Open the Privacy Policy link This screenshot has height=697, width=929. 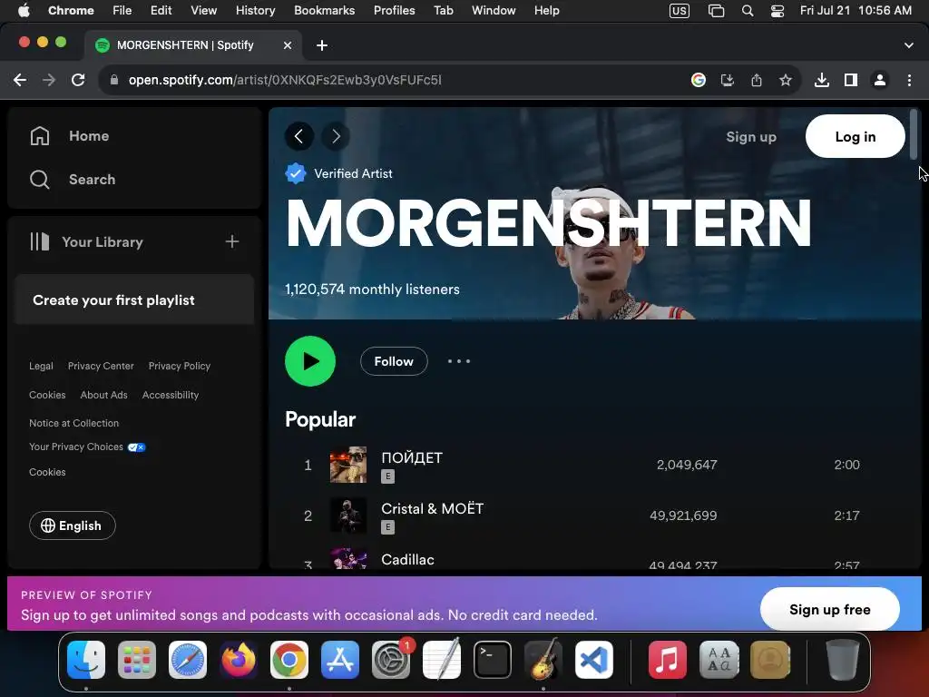[x=180, y=367]
